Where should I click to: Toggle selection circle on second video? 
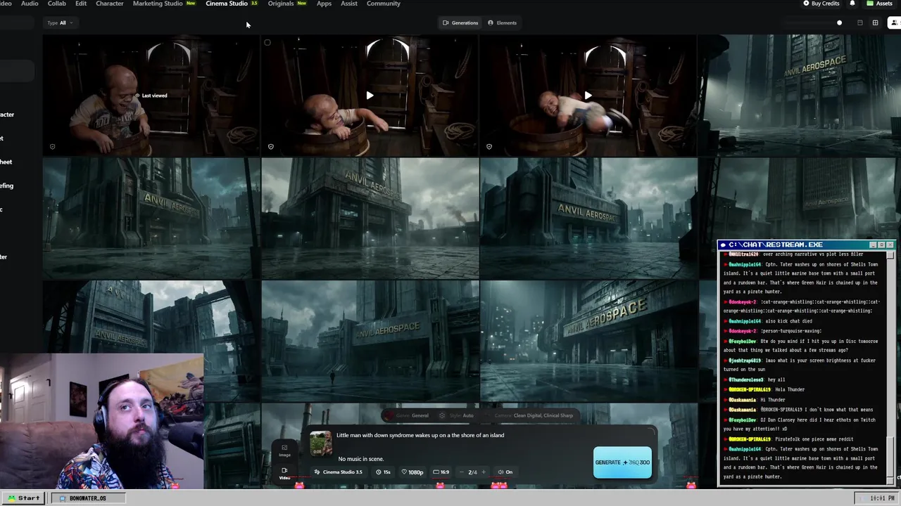click(267, 43)
